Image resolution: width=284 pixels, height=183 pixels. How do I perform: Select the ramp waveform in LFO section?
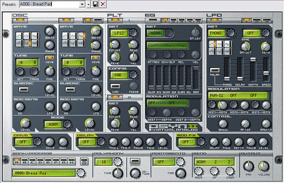(x=220, y=51)
